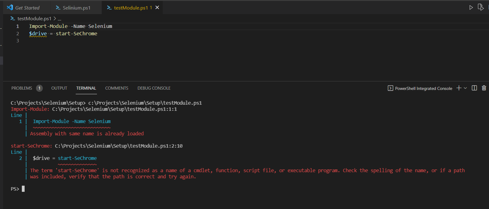Click 'Import-Module -Name Selenium' in terminal output
489x209 pixels.
pyautogui.click(x=72, y=121)
